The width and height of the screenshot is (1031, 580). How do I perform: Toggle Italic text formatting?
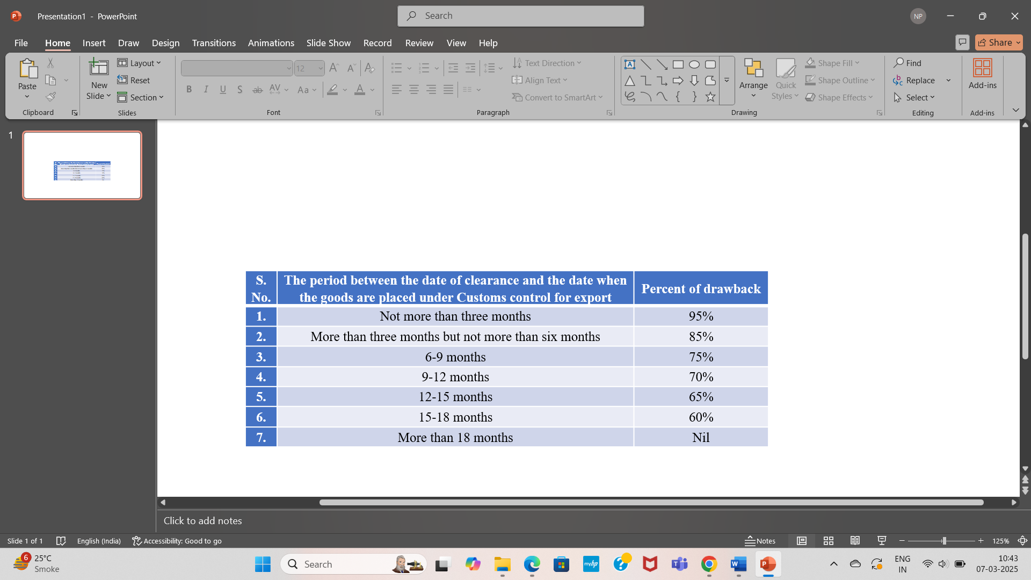click(206, 90)
